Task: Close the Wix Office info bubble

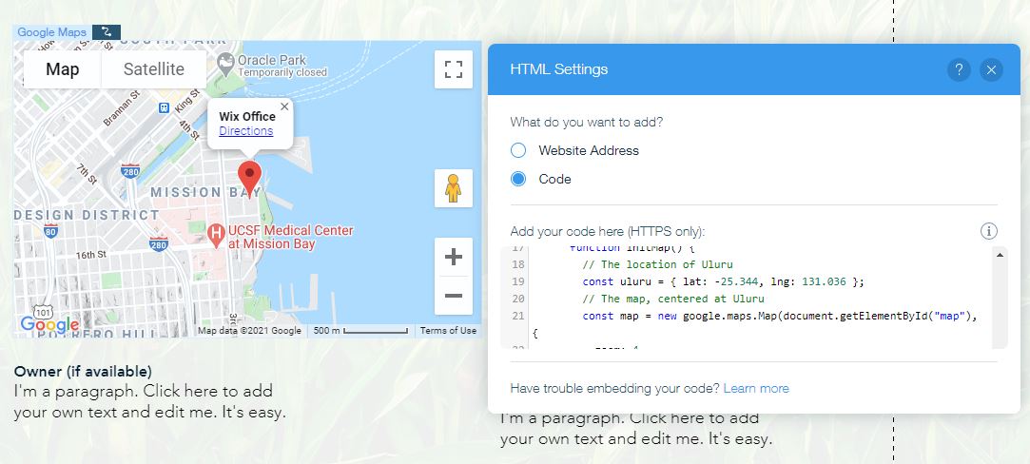Action: point(284,106)
